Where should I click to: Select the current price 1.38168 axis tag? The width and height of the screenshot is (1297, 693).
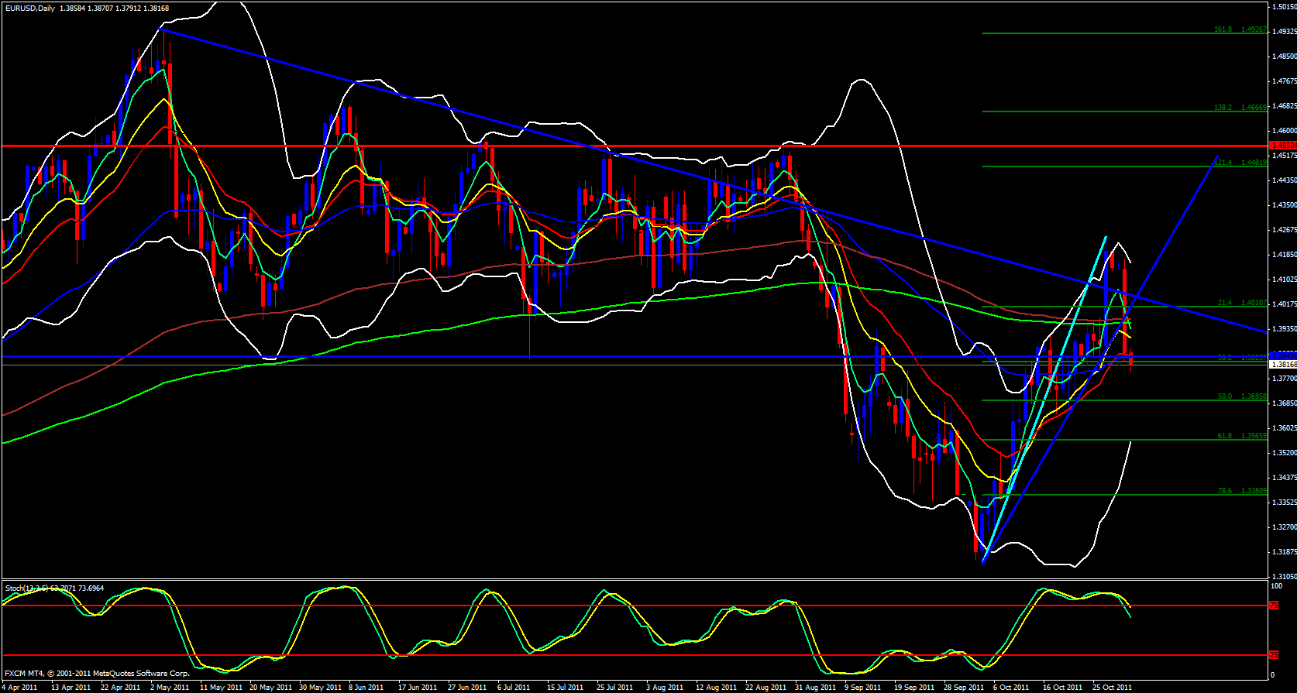tap(1282, 364)
